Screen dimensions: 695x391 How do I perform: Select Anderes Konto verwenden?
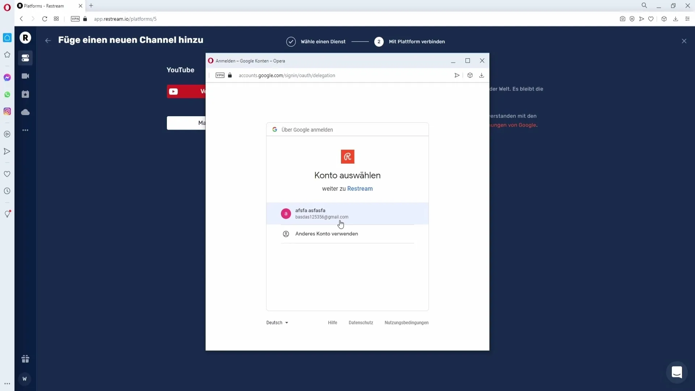(347, 234)
